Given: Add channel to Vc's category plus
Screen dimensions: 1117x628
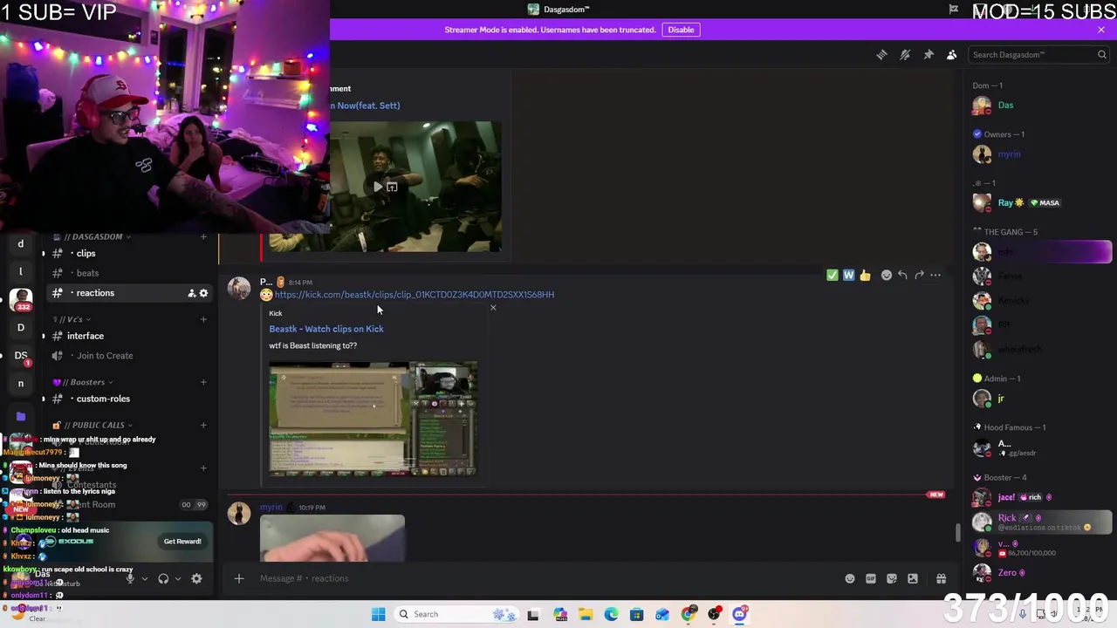Looking at the screenshot, I should [203, 319].
